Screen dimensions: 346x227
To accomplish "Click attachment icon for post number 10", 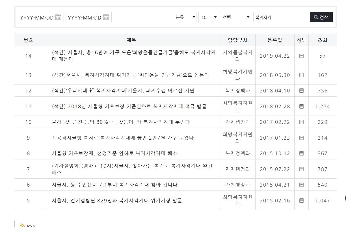I will pos(301,122).
